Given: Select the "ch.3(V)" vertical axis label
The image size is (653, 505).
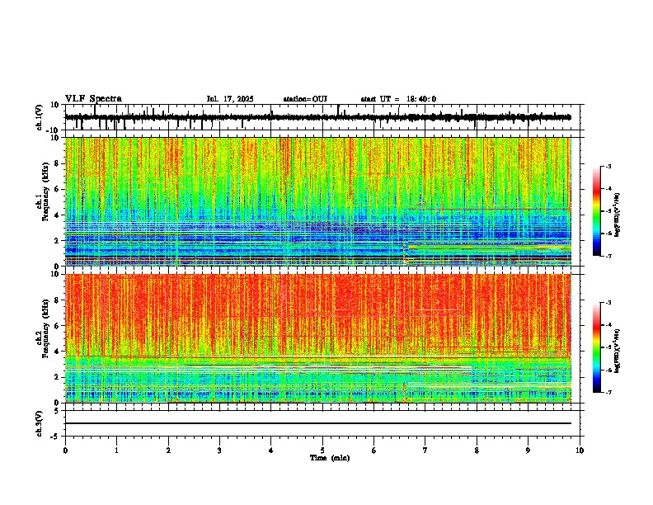Looking at the screenshot, I should (40, 424).
